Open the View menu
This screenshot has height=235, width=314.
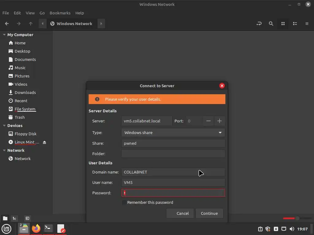click(x=30, y=13)
